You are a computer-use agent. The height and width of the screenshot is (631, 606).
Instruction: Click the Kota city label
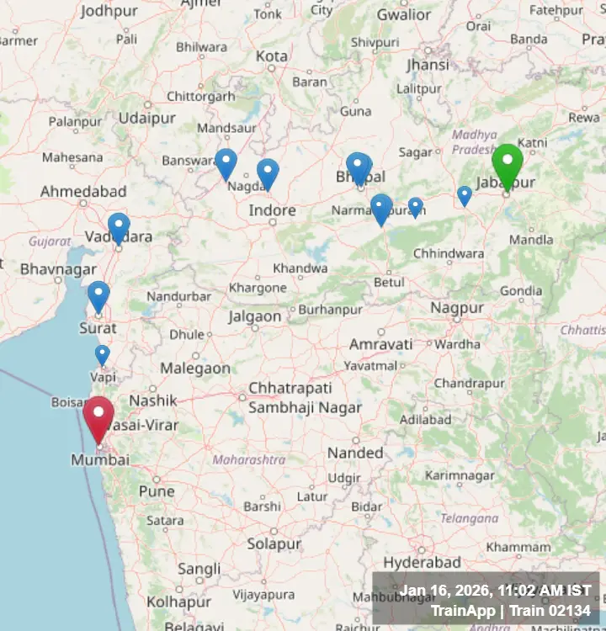pos(272,56)
